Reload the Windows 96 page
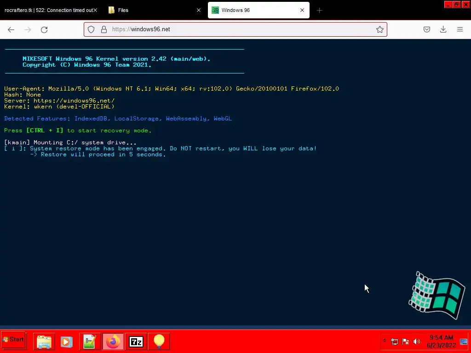The width and height of the screenshot is (471, 353). (44, 29)
